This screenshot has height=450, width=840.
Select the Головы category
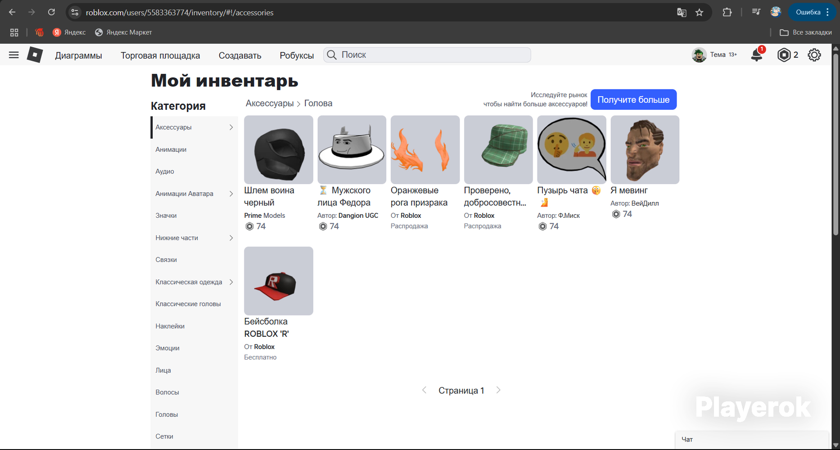[194, 414]
